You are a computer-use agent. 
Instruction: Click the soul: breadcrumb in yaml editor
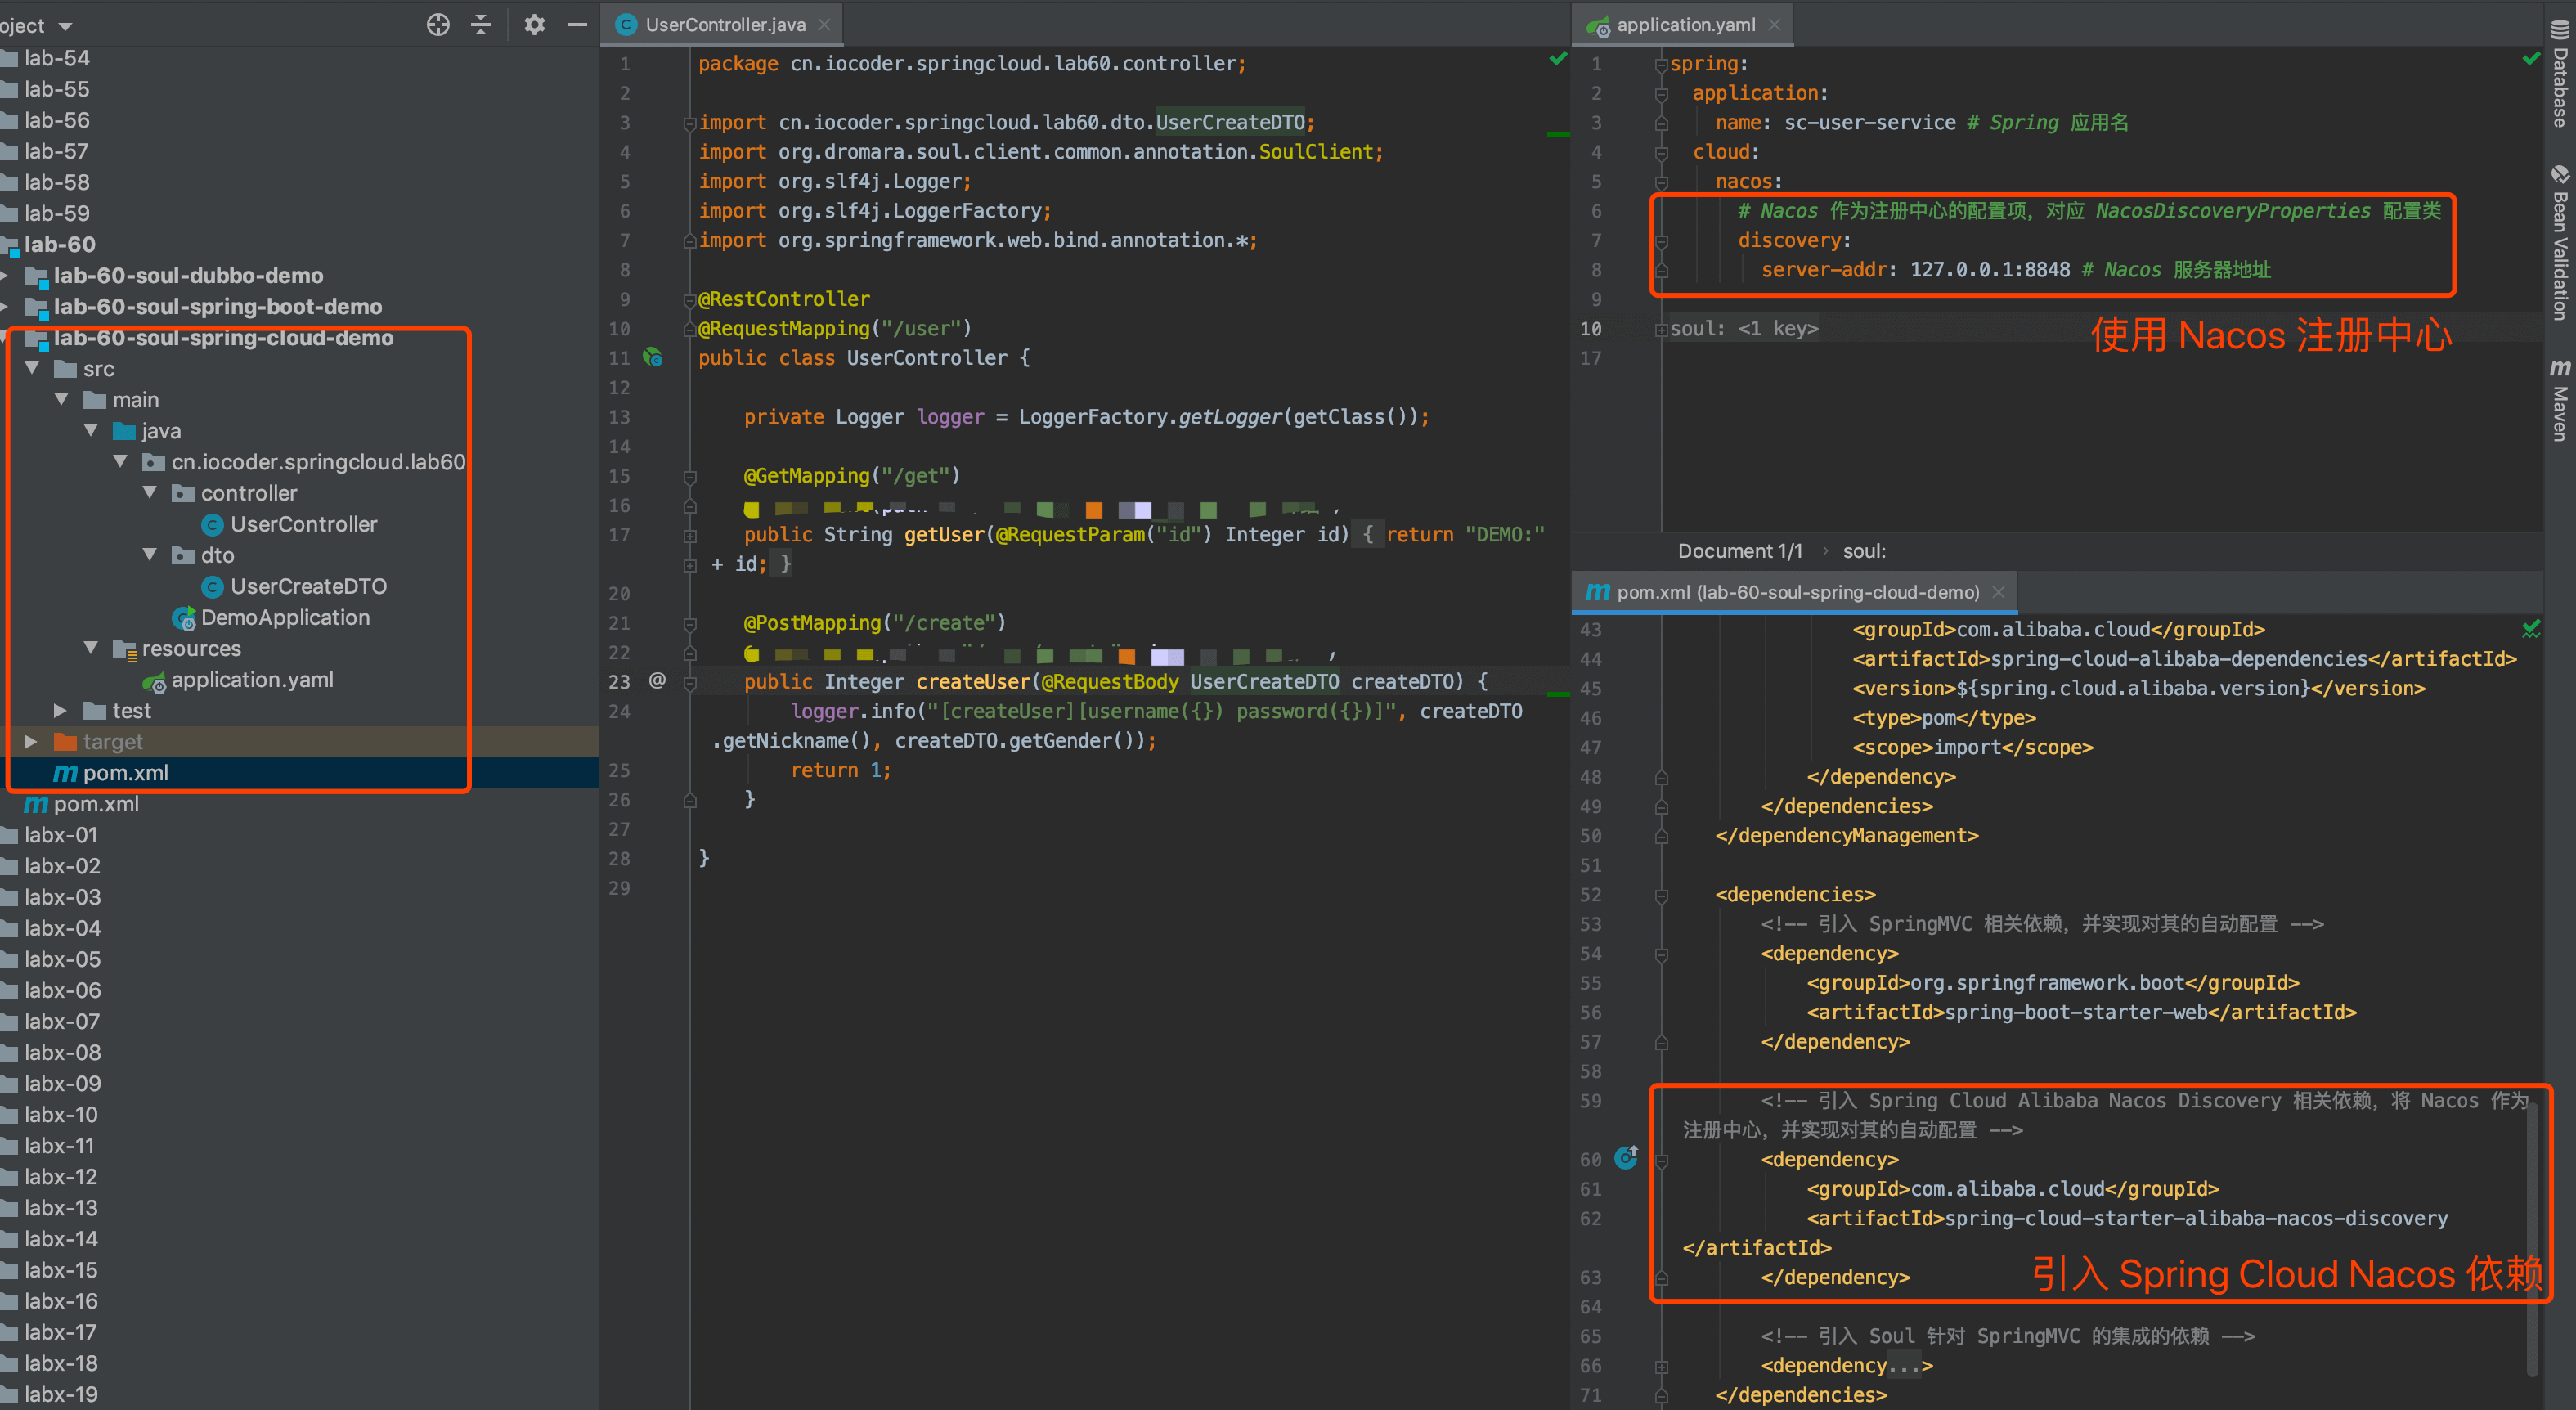[x=1864, y=551]
